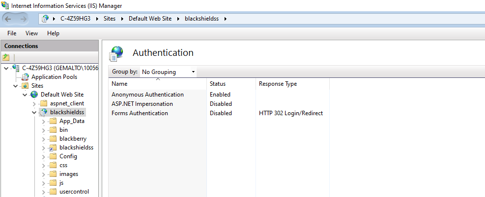Click the globe icon in address bar
The image size is (485, 197).
tap(45, 19)
